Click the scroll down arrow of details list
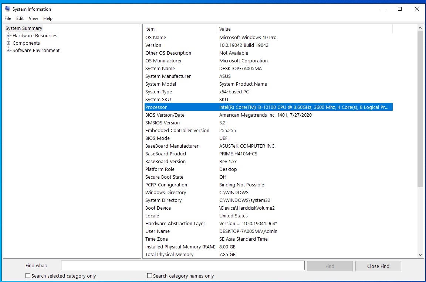This screenshot has width=426, height=282. pyautogui.click(x=420, y=255)
